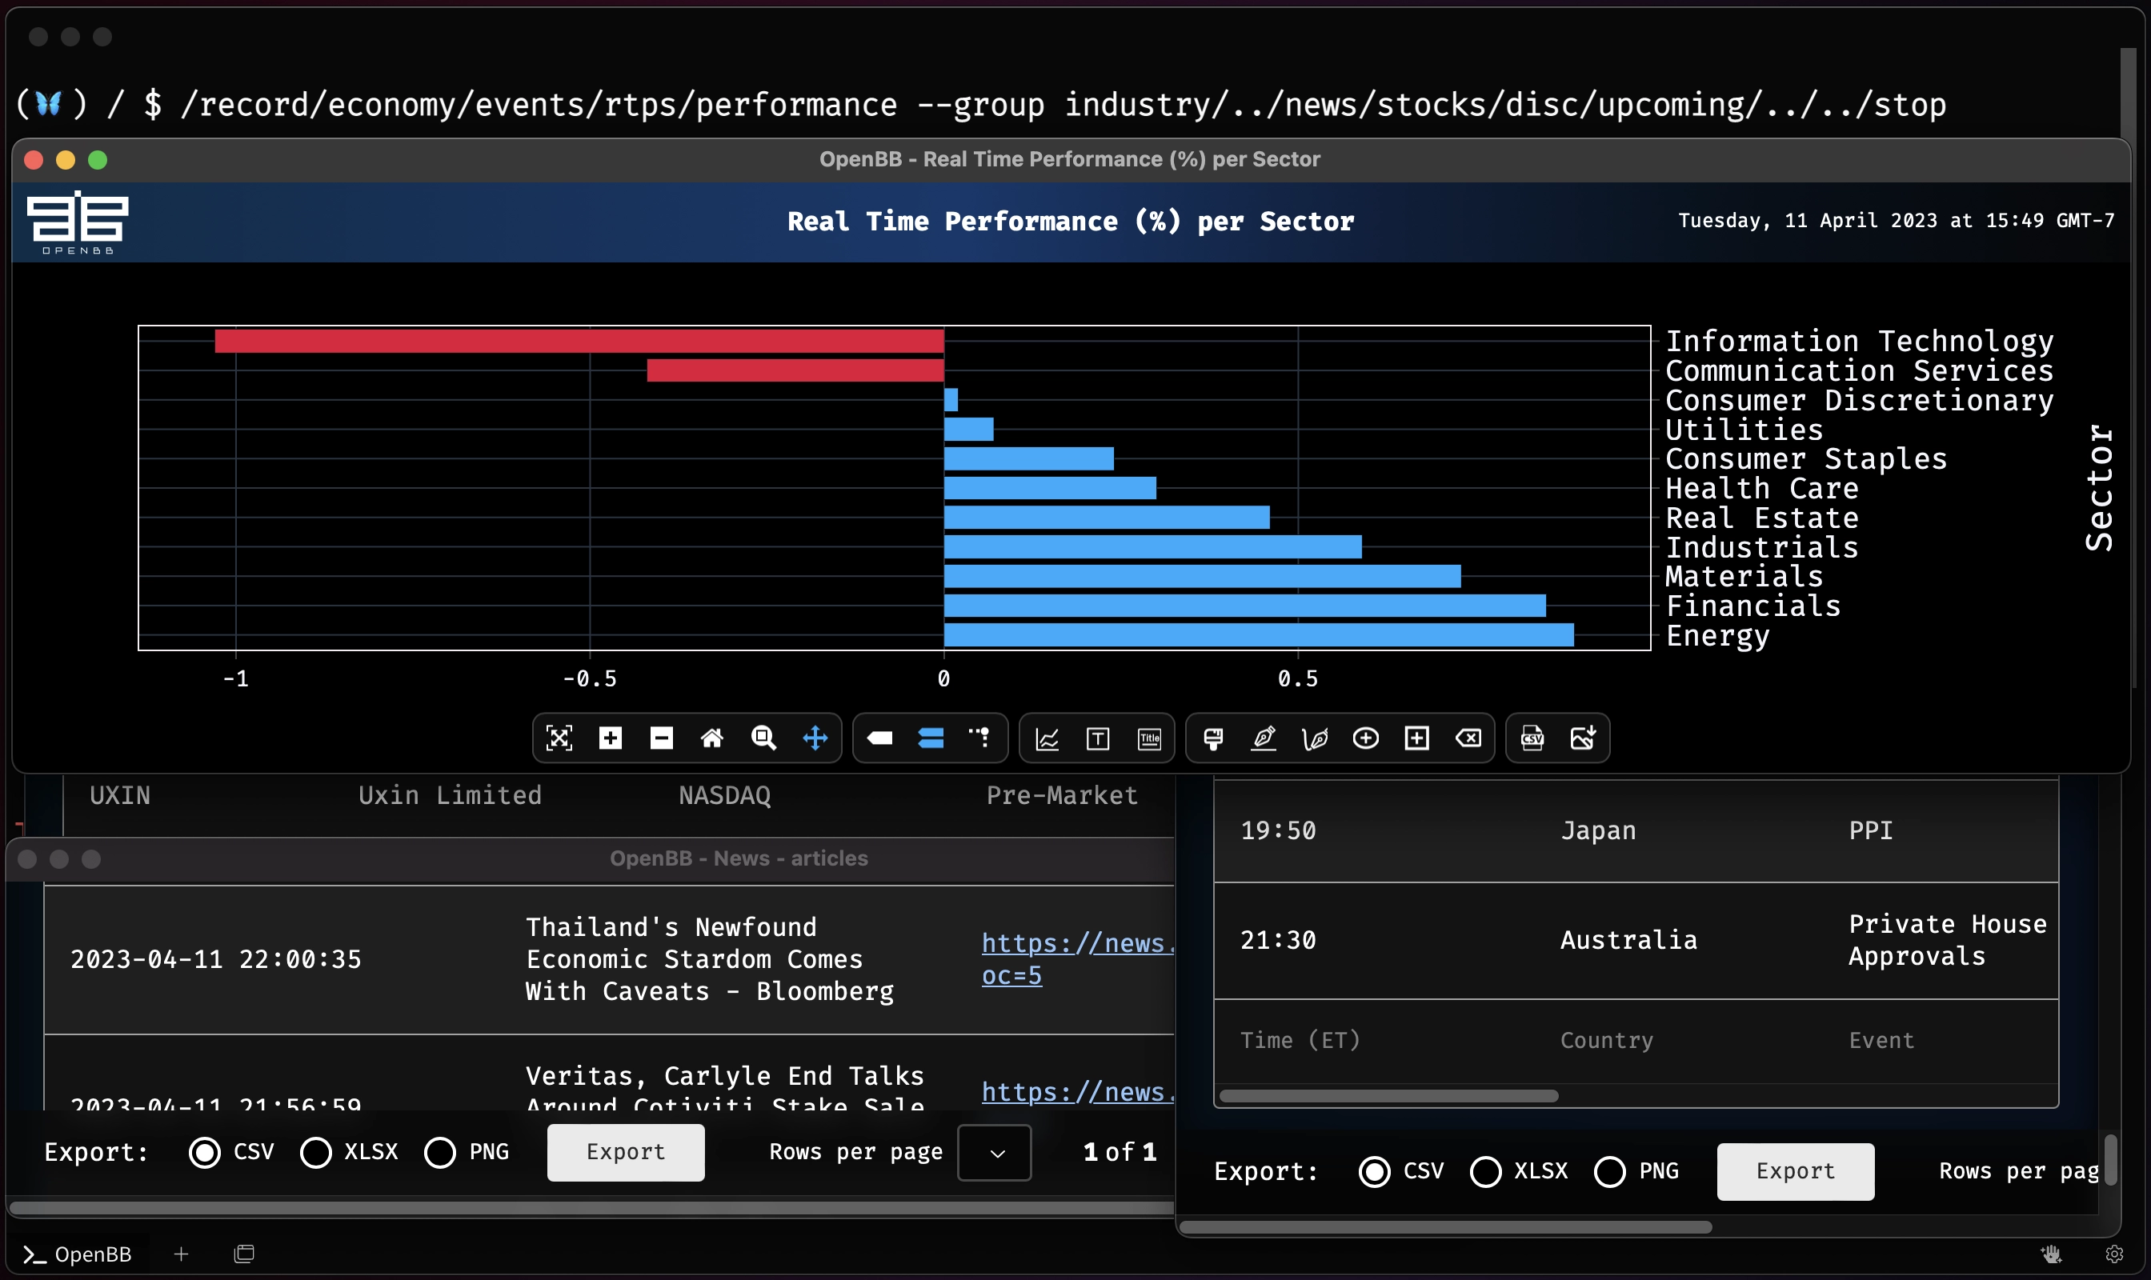Select the draw rectangle icon

point(1416,738)
